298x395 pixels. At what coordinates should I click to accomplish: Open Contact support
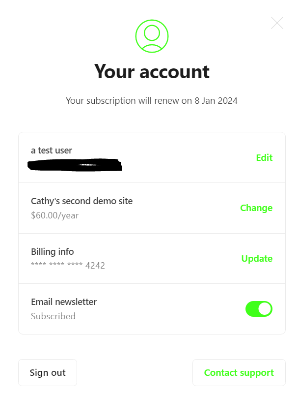tap(239, 372)
